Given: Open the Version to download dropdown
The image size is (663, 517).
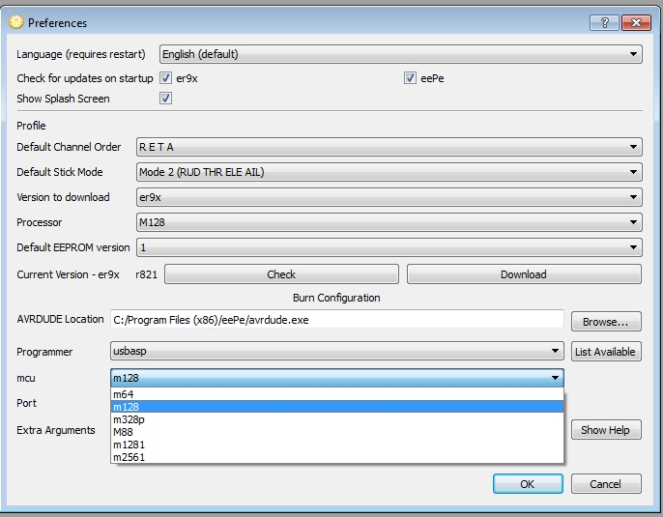Looking at the screenshot, I should (389, 197).
